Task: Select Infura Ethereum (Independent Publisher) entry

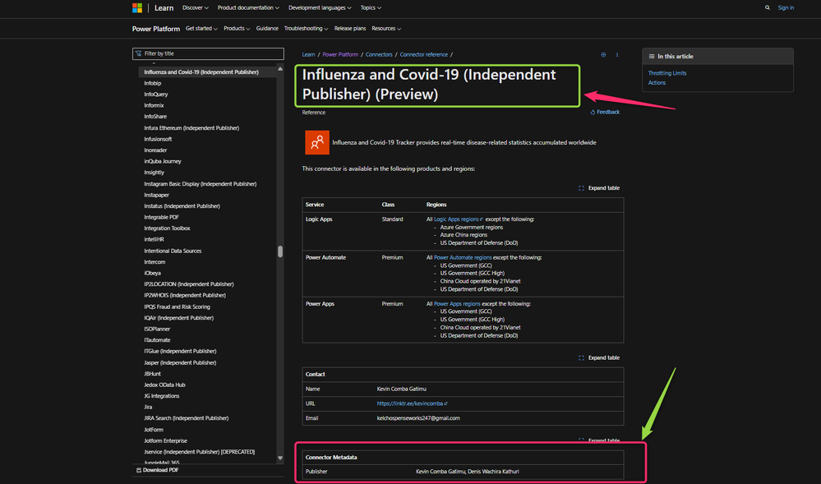Action: [x=191, y=128]
